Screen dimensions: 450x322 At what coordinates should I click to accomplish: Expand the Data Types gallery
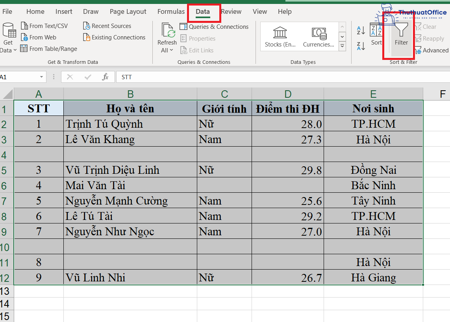[342, 46]
